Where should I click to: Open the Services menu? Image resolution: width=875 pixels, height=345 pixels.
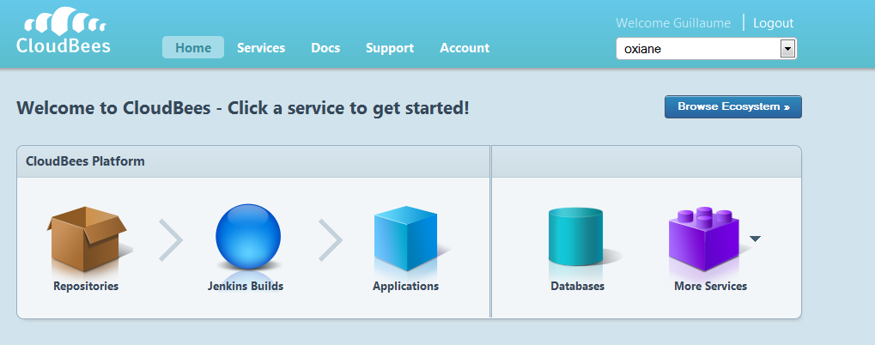coord(261,48)
